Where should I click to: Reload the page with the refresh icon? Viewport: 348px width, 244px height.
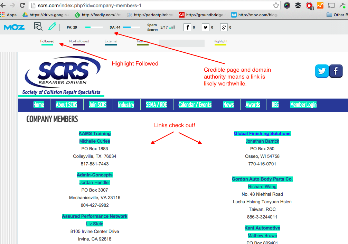click(x=22, y=5)
